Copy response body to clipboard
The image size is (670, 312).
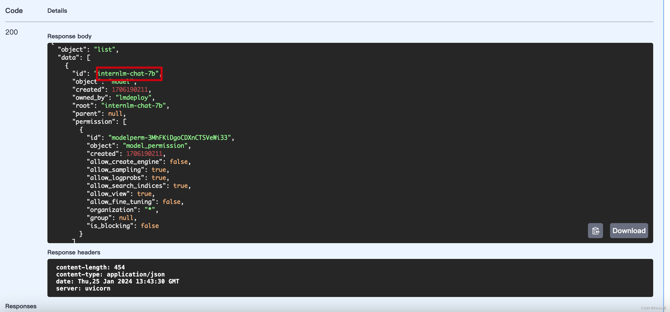[x=595, y=231]
